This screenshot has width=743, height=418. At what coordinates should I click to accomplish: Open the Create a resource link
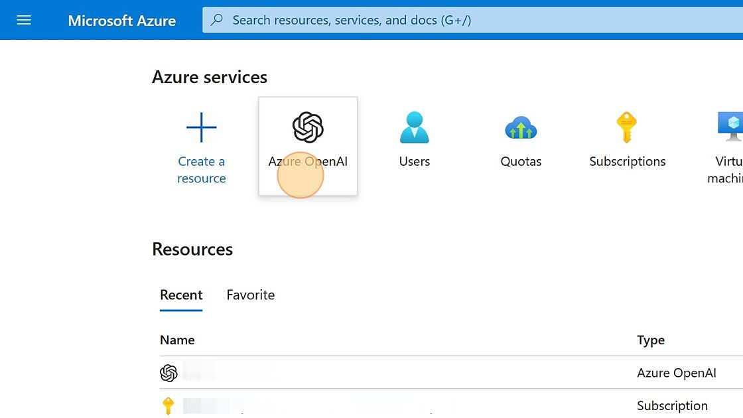click(x=202, y=170)
